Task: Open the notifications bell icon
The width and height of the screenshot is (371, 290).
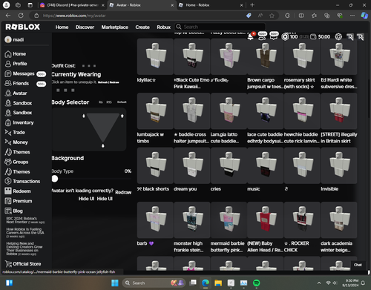Action: 250,37
